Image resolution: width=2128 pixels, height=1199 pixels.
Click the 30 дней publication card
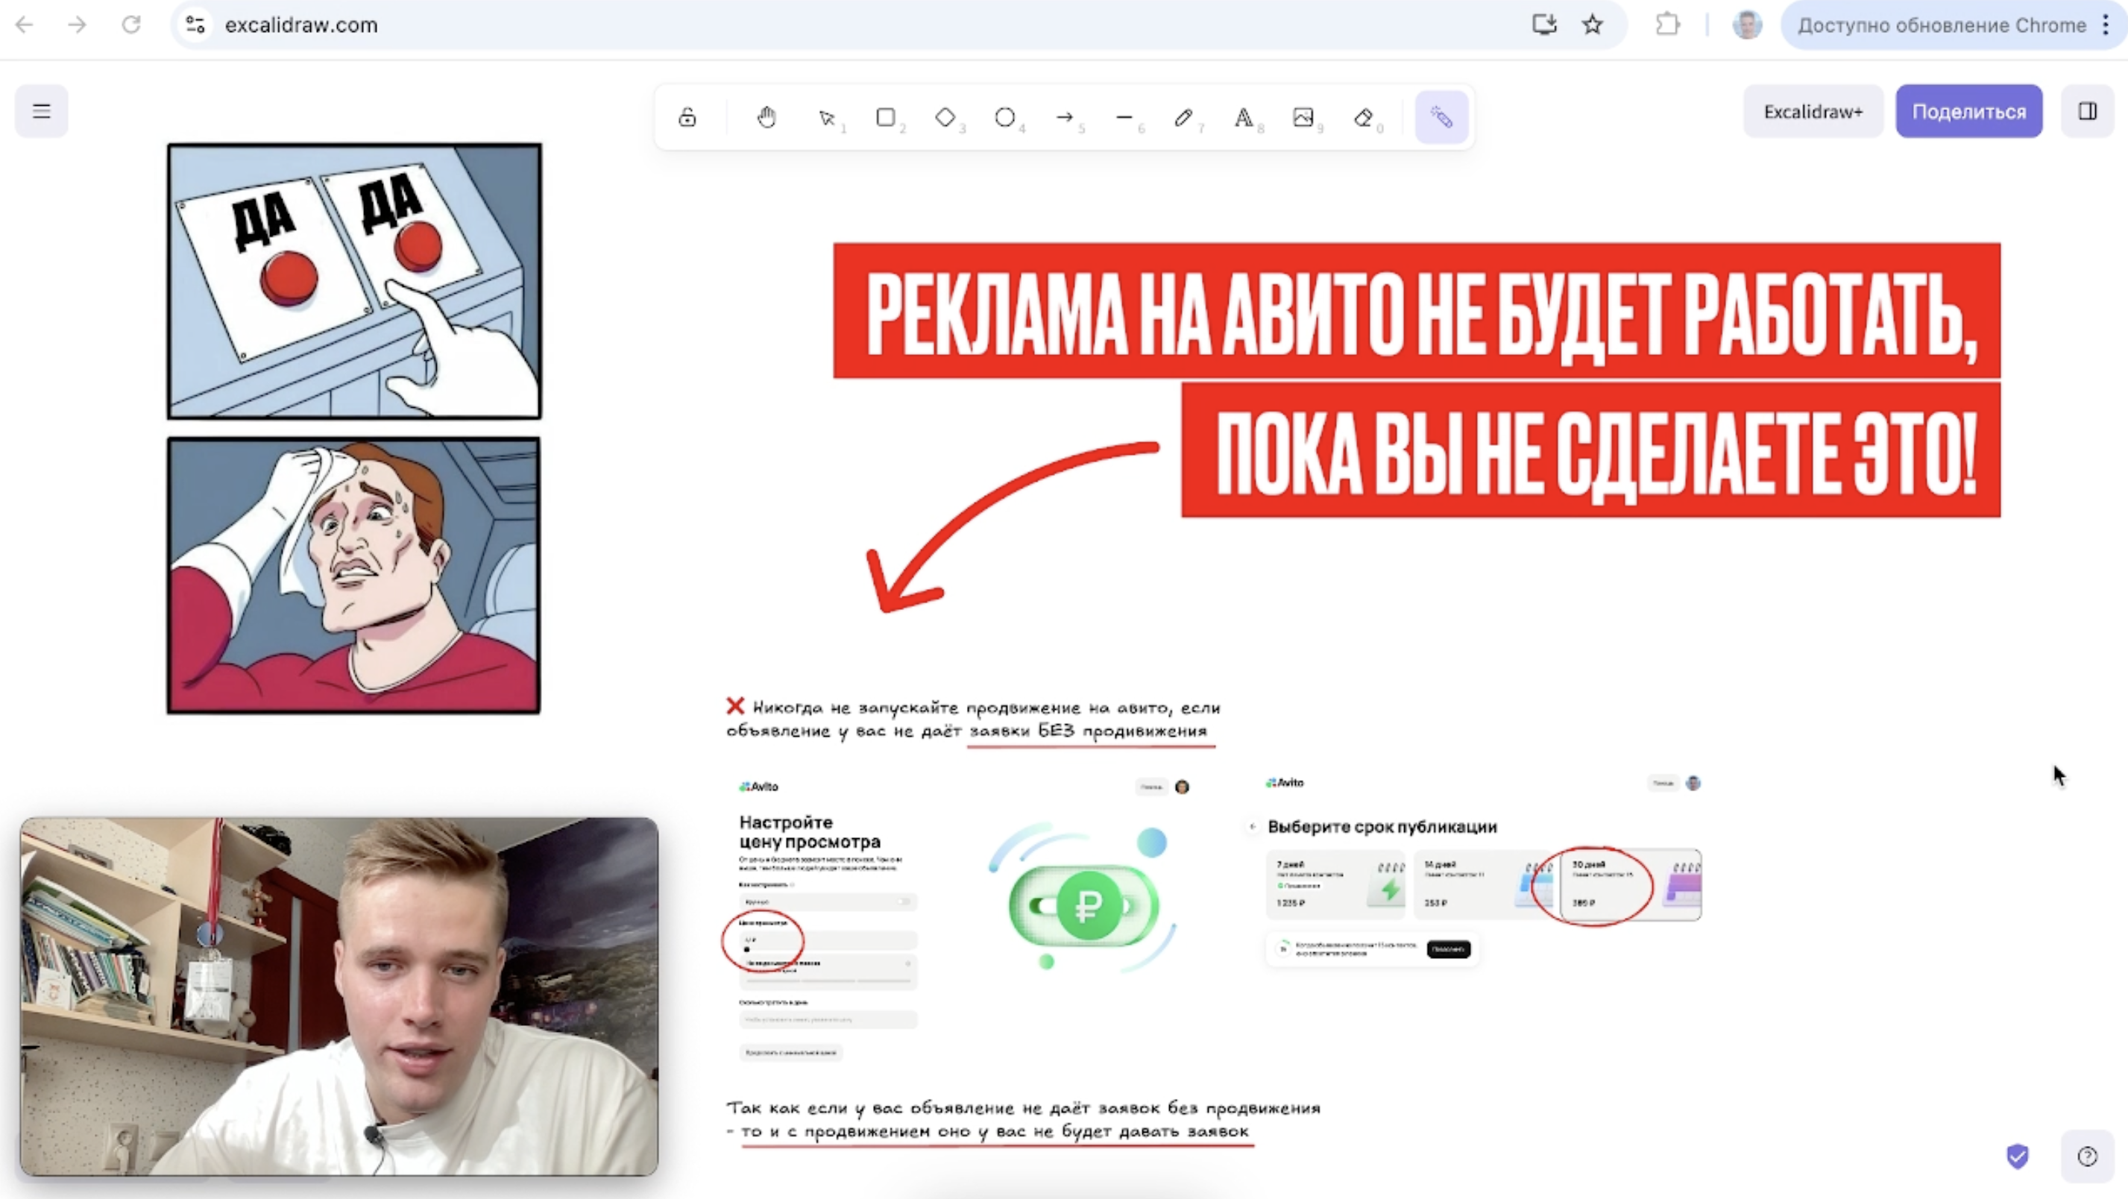click(1631, 885)
